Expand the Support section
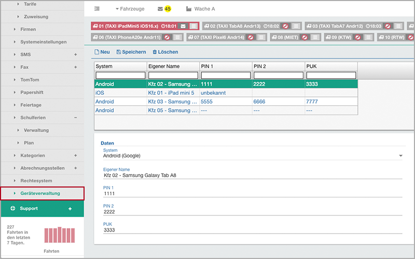Image resolution: width=415 pixels, height=259 pixels. tap(70, 208)
